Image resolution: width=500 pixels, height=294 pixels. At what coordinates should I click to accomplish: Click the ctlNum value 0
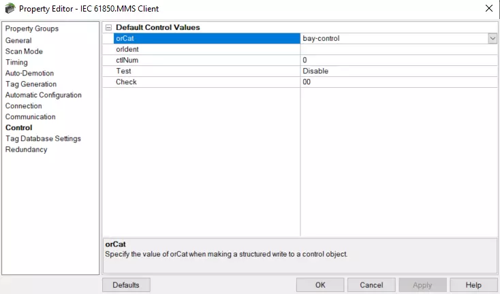coord(399,60)
